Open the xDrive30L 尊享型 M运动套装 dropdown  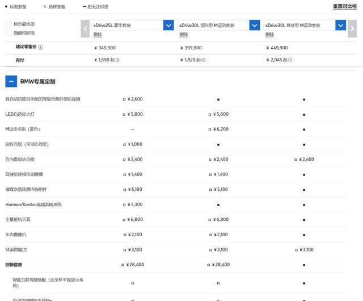(x=340, y=26)
